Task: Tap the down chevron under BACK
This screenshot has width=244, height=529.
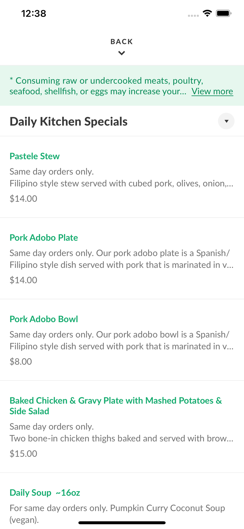Action: (x=121, y=53)
